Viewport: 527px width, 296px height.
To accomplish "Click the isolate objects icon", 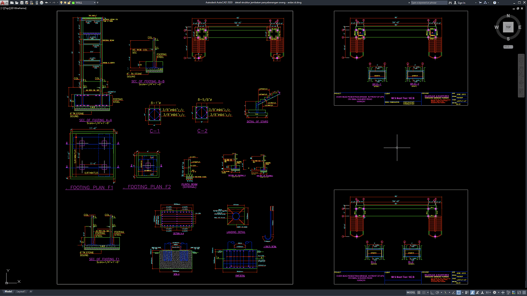I will [x=508, y=293].
